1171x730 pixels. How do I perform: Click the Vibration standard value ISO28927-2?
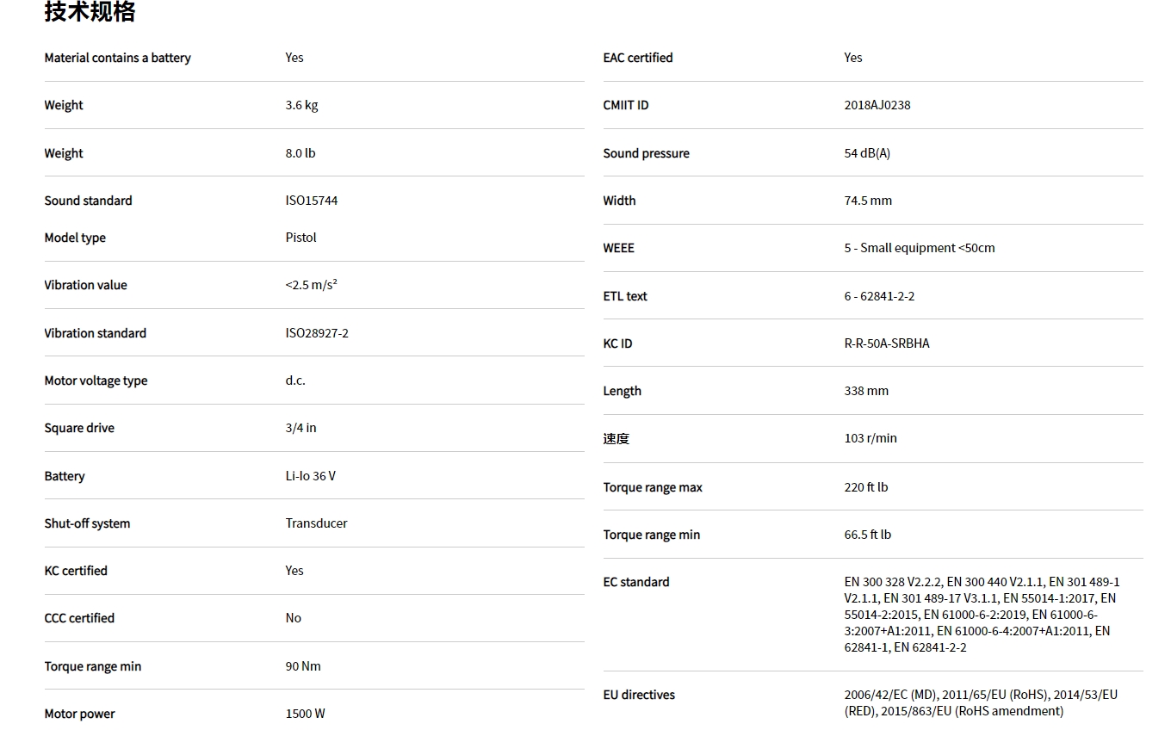316,333
